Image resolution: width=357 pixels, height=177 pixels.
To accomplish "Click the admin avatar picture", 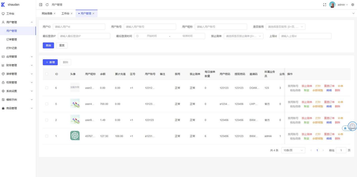I will tap(332, 5).
